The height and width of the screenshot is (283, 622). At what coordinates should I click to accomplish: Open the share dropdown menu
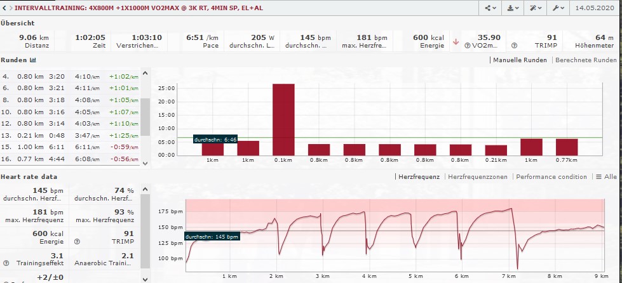pyautogui.click(x=491, y=8)
